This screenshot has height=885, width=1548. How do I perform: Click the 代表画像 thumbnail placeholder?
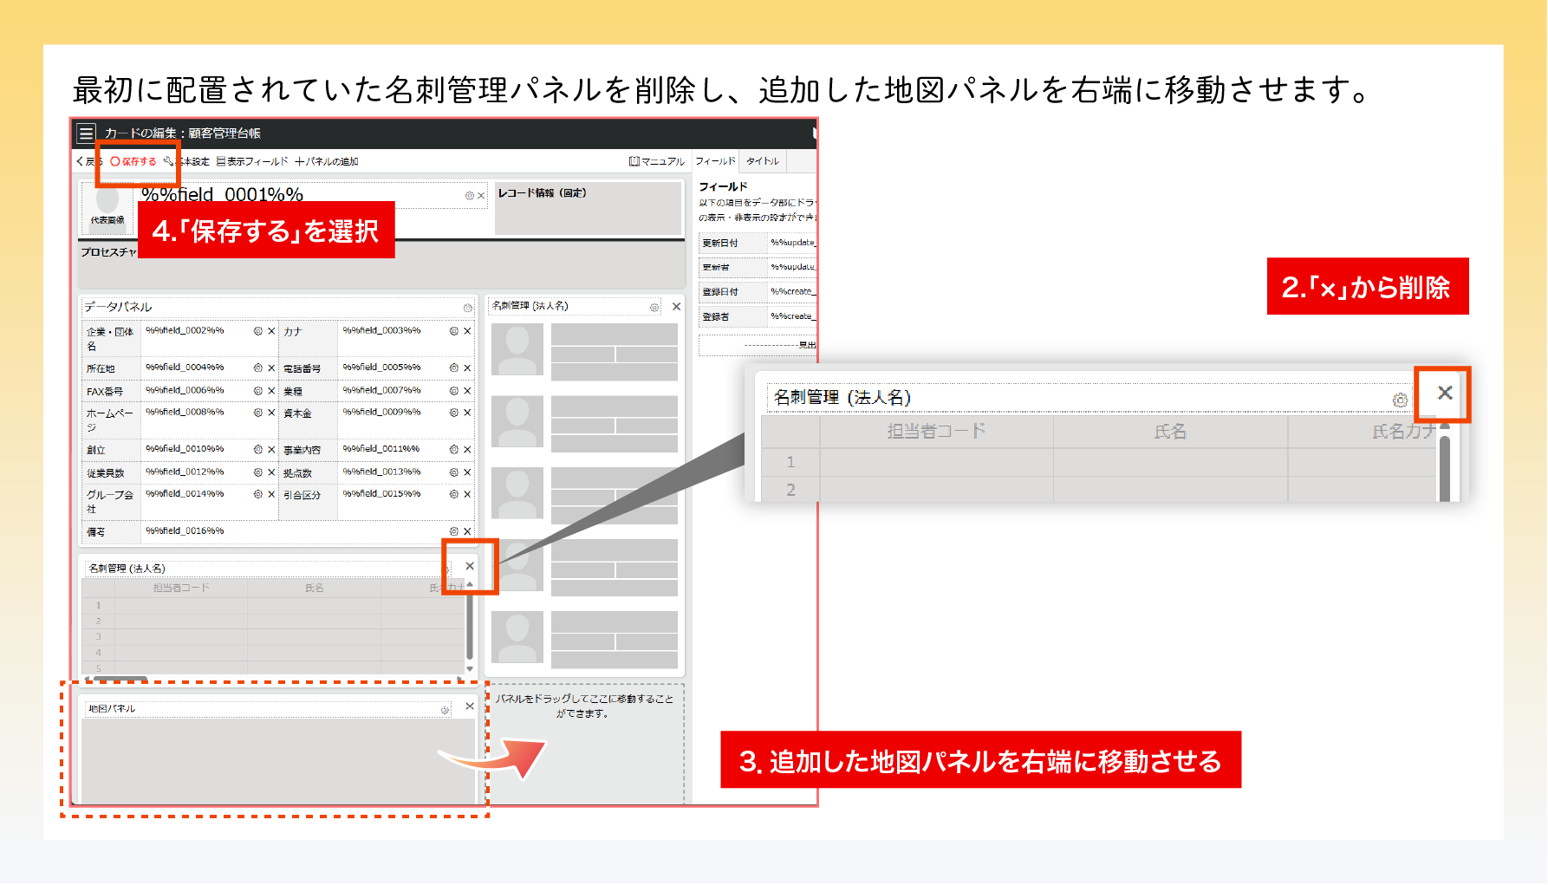point(107,205)
